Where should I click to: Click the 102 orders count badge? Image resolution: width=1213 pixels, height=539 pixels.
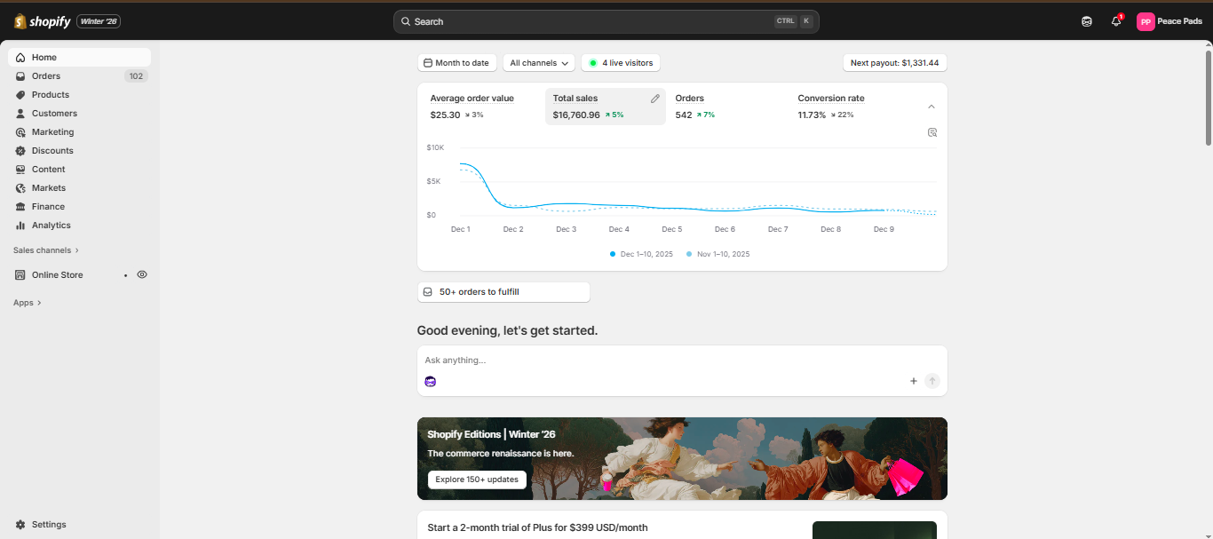click(136, 76)
